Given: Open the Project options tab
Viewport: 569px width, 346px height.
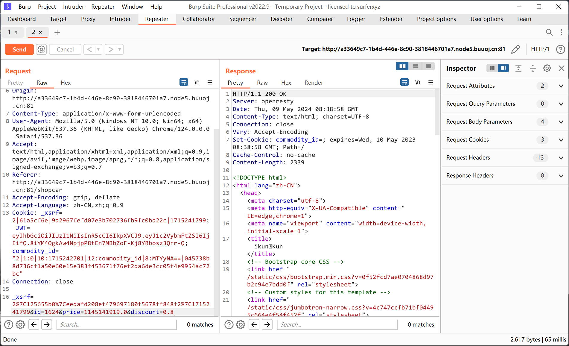Looking at the screenshot, I should [x=436, y=19].
